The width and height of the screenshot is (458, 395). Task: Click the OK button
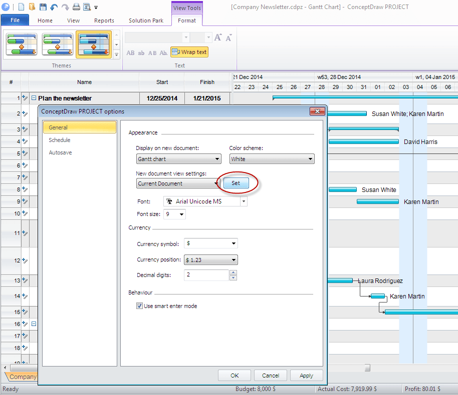point(235,375)
